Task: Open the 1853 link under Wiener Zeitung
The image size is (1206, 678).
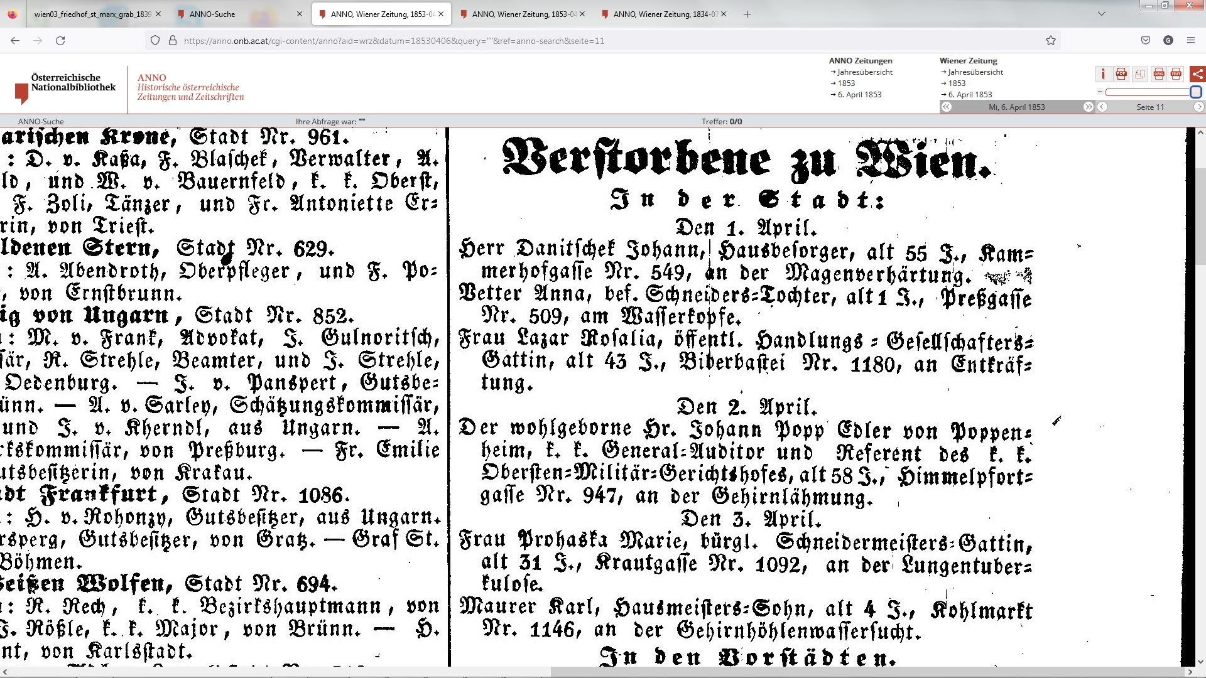Action: pyautogui.click(x=956, y=83)
